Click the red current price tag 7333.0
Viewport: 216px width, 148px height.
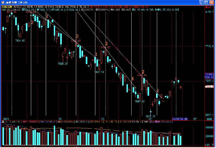[208, 87]
